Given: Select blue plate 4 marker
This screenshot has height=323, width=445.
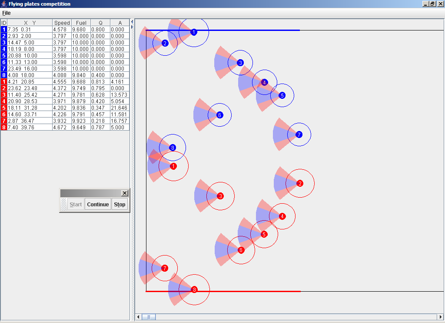Looking at the screenshot, I should pyautogui.click(x=264, y=82).
